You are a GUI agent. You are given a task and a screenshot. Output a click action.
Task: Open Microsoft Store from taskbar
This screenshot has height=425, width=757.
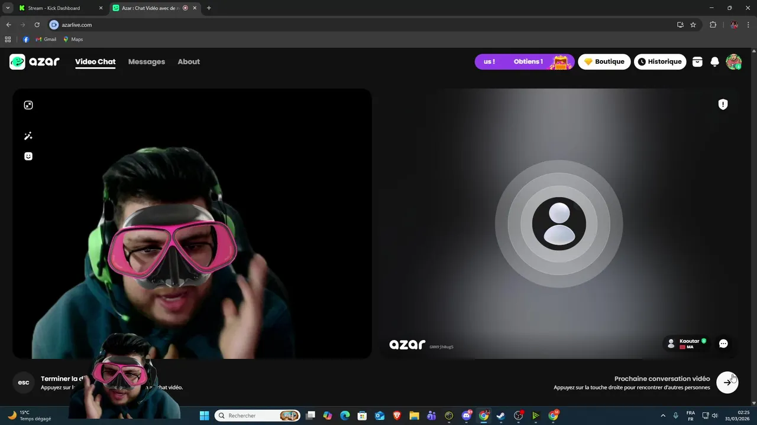(362, 416)
